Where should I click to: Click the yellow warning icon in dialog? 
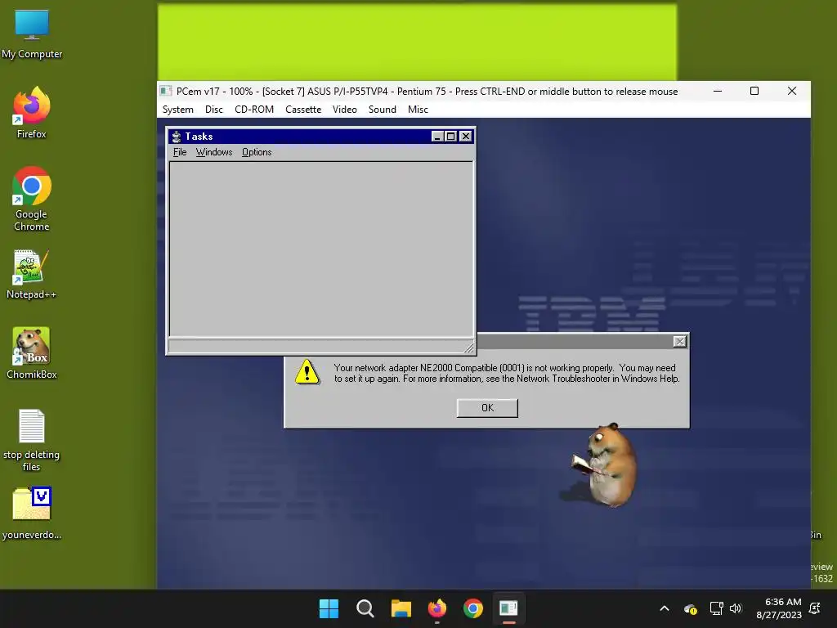(307, 372)
